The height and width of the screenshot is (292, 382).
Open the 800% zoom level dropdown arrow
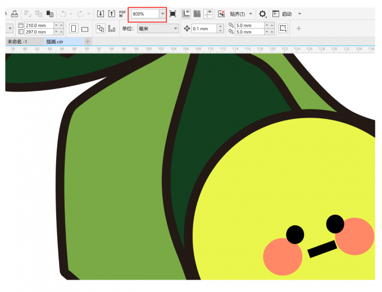click(162, 14)
